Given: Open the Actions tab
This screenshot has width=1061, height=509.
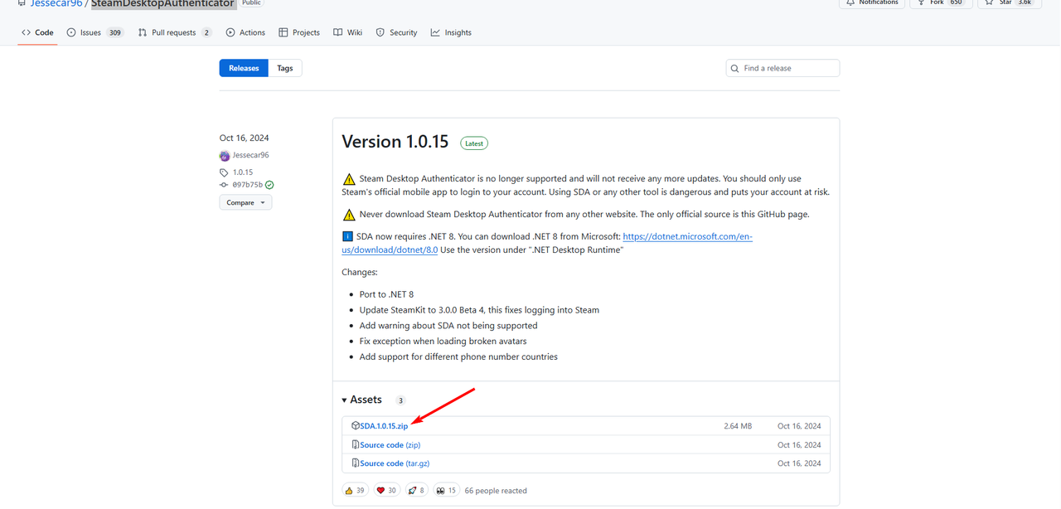Looking at the screenshot, I should click(245, 32).
